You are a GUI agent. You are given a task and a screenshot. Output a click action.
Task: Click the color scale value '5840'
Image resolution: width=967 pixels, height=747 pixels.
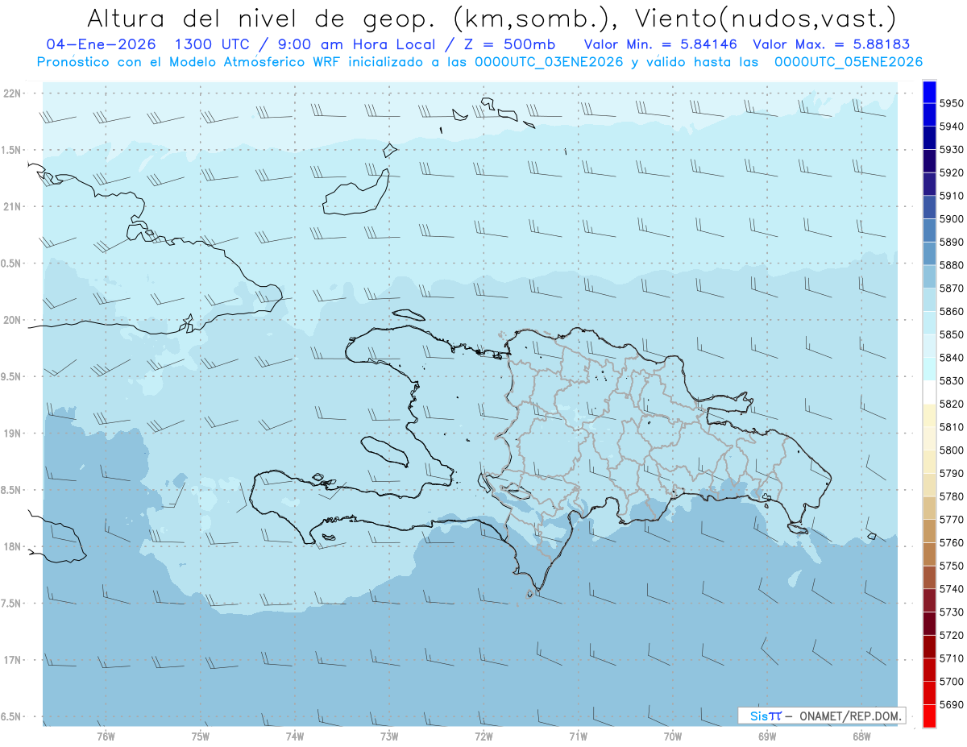click(952, 358)
